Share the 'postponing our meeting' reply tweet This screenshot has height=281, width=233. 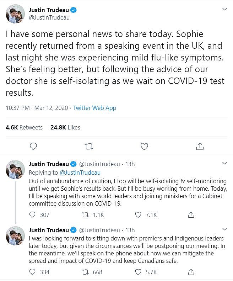pos(191,272)
